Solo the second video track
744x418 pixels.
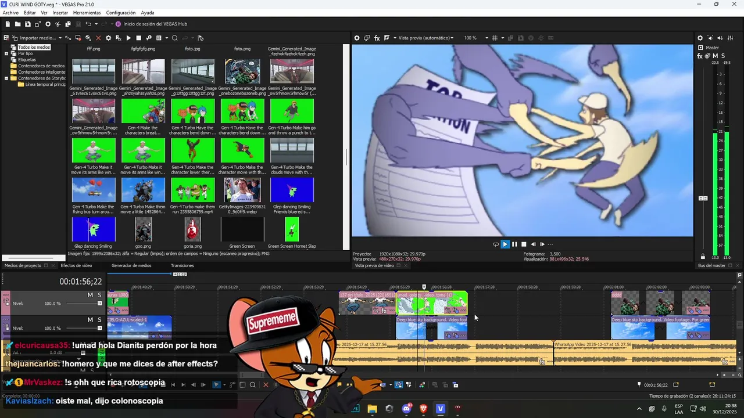click(x=99, y=320)
